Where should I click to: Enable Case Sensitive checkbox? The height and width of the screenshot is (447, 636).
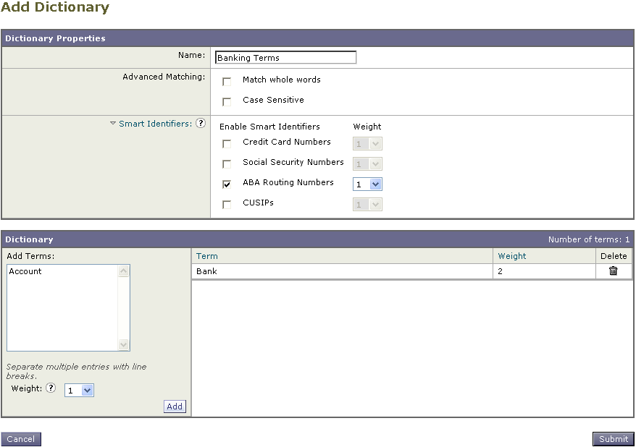point(227,102)
